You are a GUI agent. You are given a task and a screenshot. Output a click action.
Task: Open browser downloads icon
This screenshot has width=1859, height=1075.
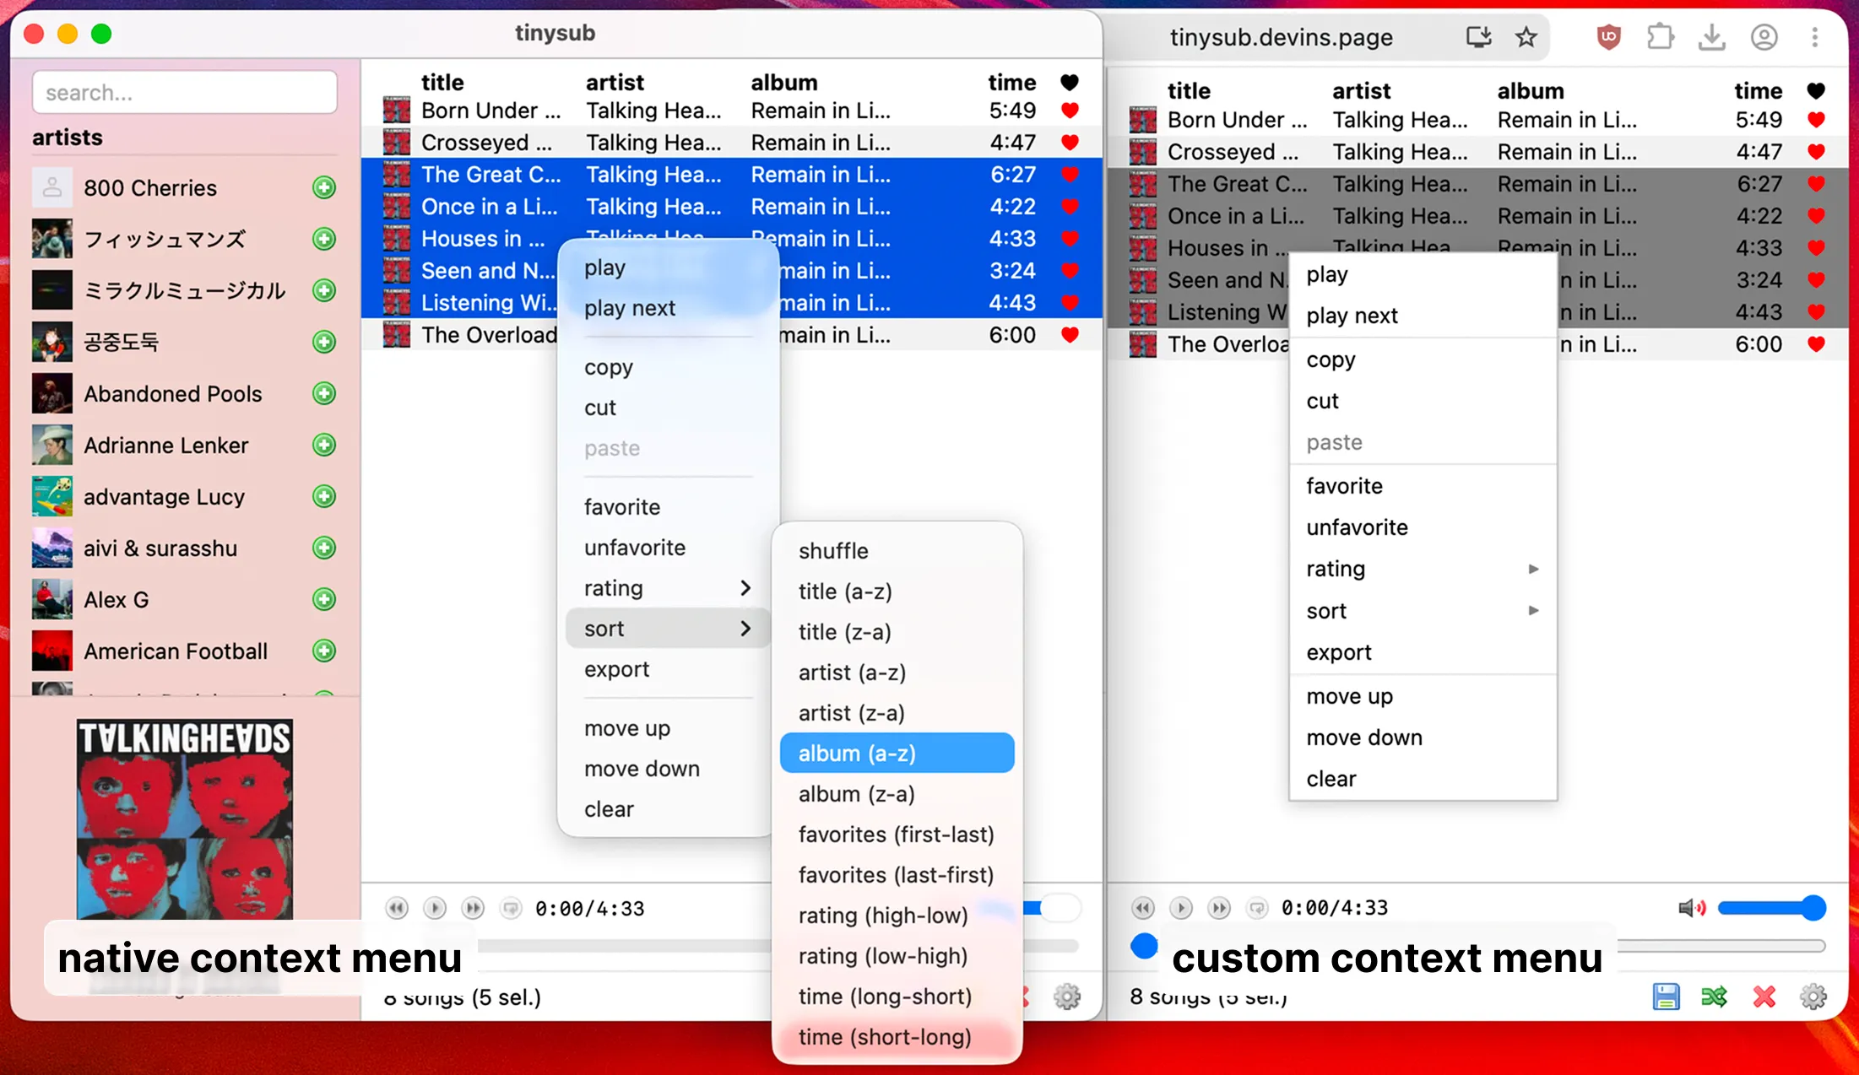pyautogui.click(x=1711, y=37)
